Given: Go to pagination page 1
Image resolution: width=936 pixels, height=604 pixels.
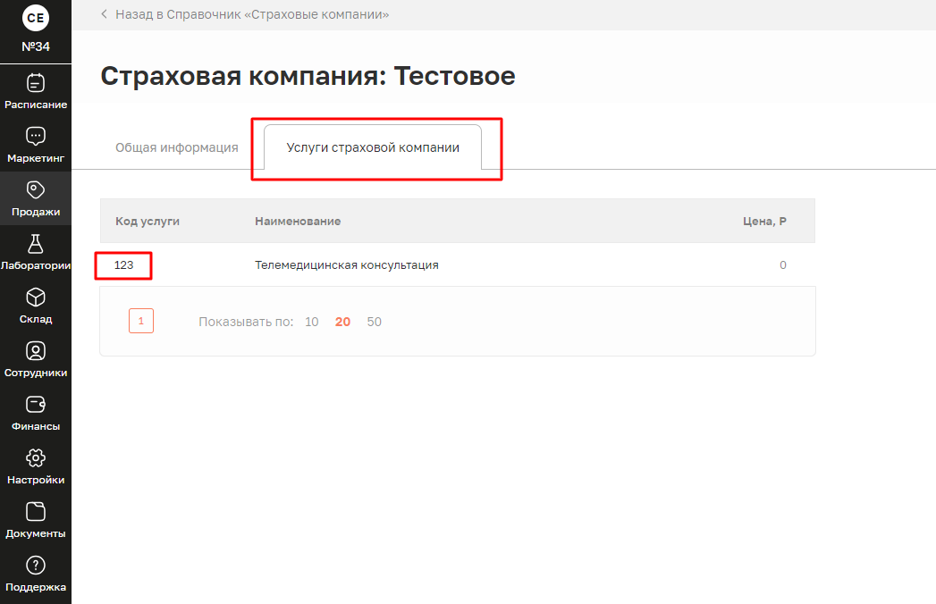Looking at the screenshot, I should point(141,321).
